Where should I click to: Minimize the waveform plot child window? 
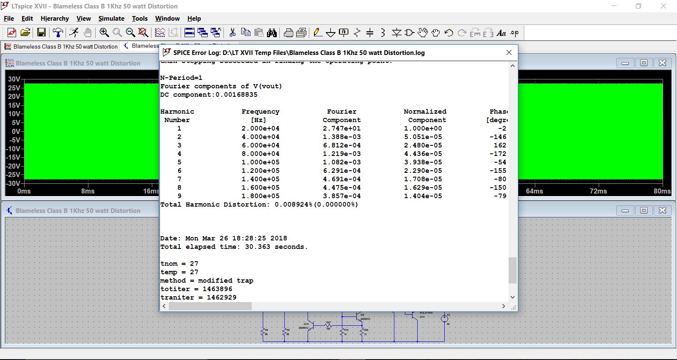625,63
